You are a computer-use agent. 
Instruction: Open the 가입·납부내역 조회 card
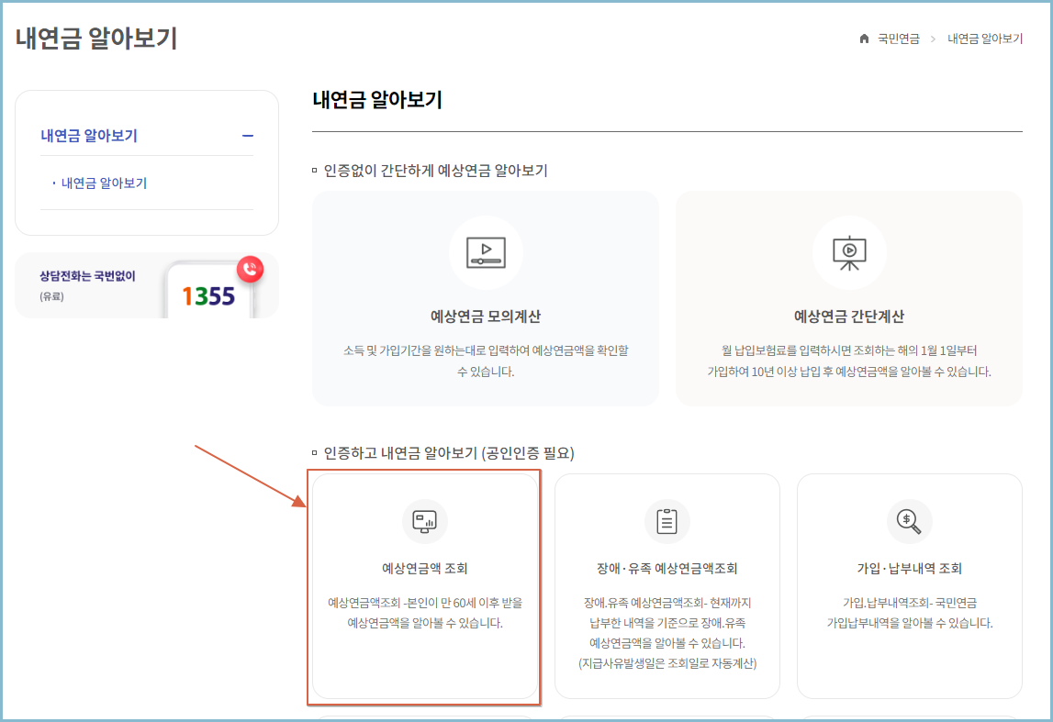tap(908, 585)
